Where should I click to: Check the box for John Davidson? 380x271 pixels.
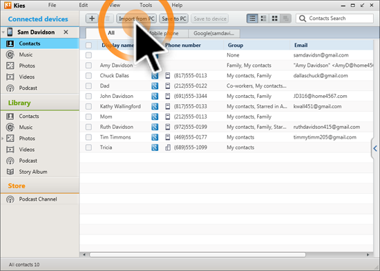click(88, 96)
